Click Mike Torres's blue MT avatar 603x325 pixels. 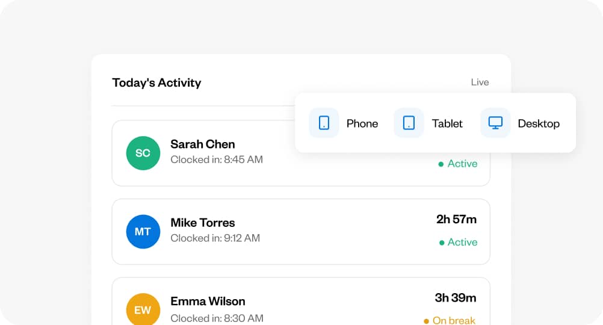143,232
